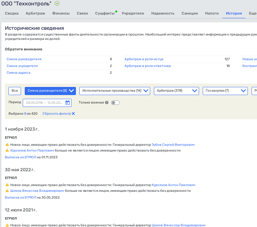Switch to the Финансы tab
Image resolution: width=257 pixels, height=227 pixels.
[61, 14]
